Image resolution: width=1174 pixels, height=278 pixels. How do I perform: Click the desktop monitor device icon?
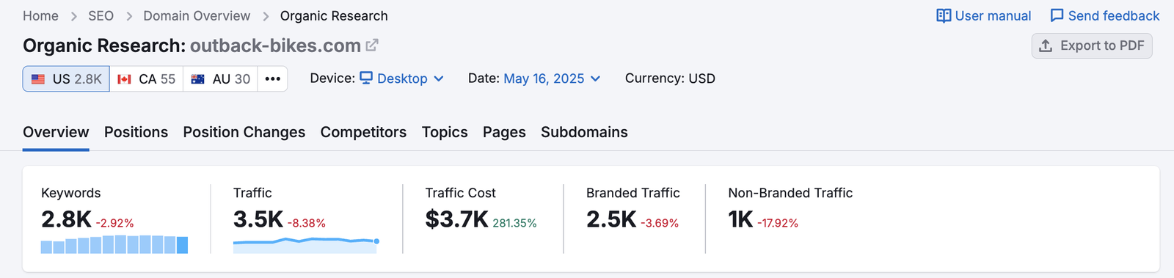[366, 78]
